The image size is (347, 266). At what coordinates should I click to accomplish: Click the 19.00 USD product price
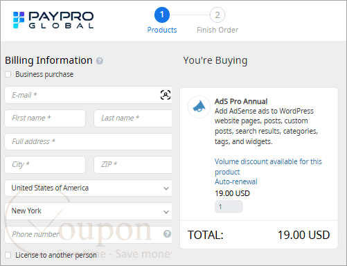232,193
